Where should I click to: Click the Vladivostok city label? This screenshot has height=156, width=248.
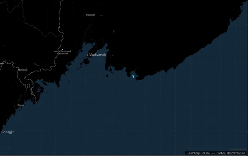(97, 55)
